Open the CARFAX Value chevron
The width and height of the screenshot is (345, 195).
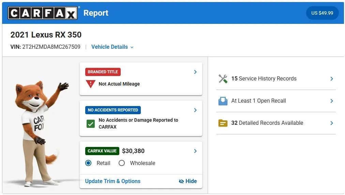[x=195, y=151]
